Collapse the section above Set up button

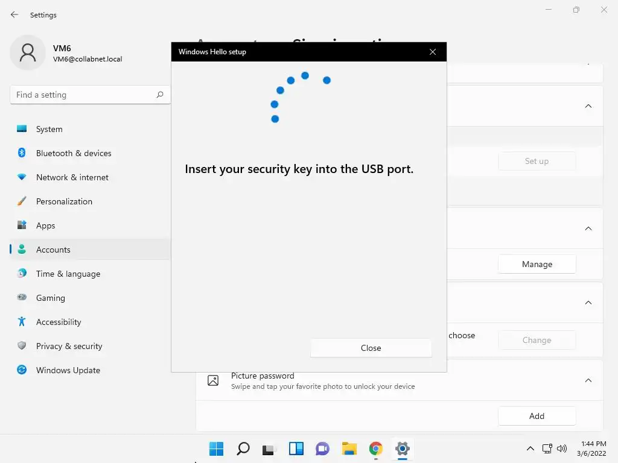(588, 106)
